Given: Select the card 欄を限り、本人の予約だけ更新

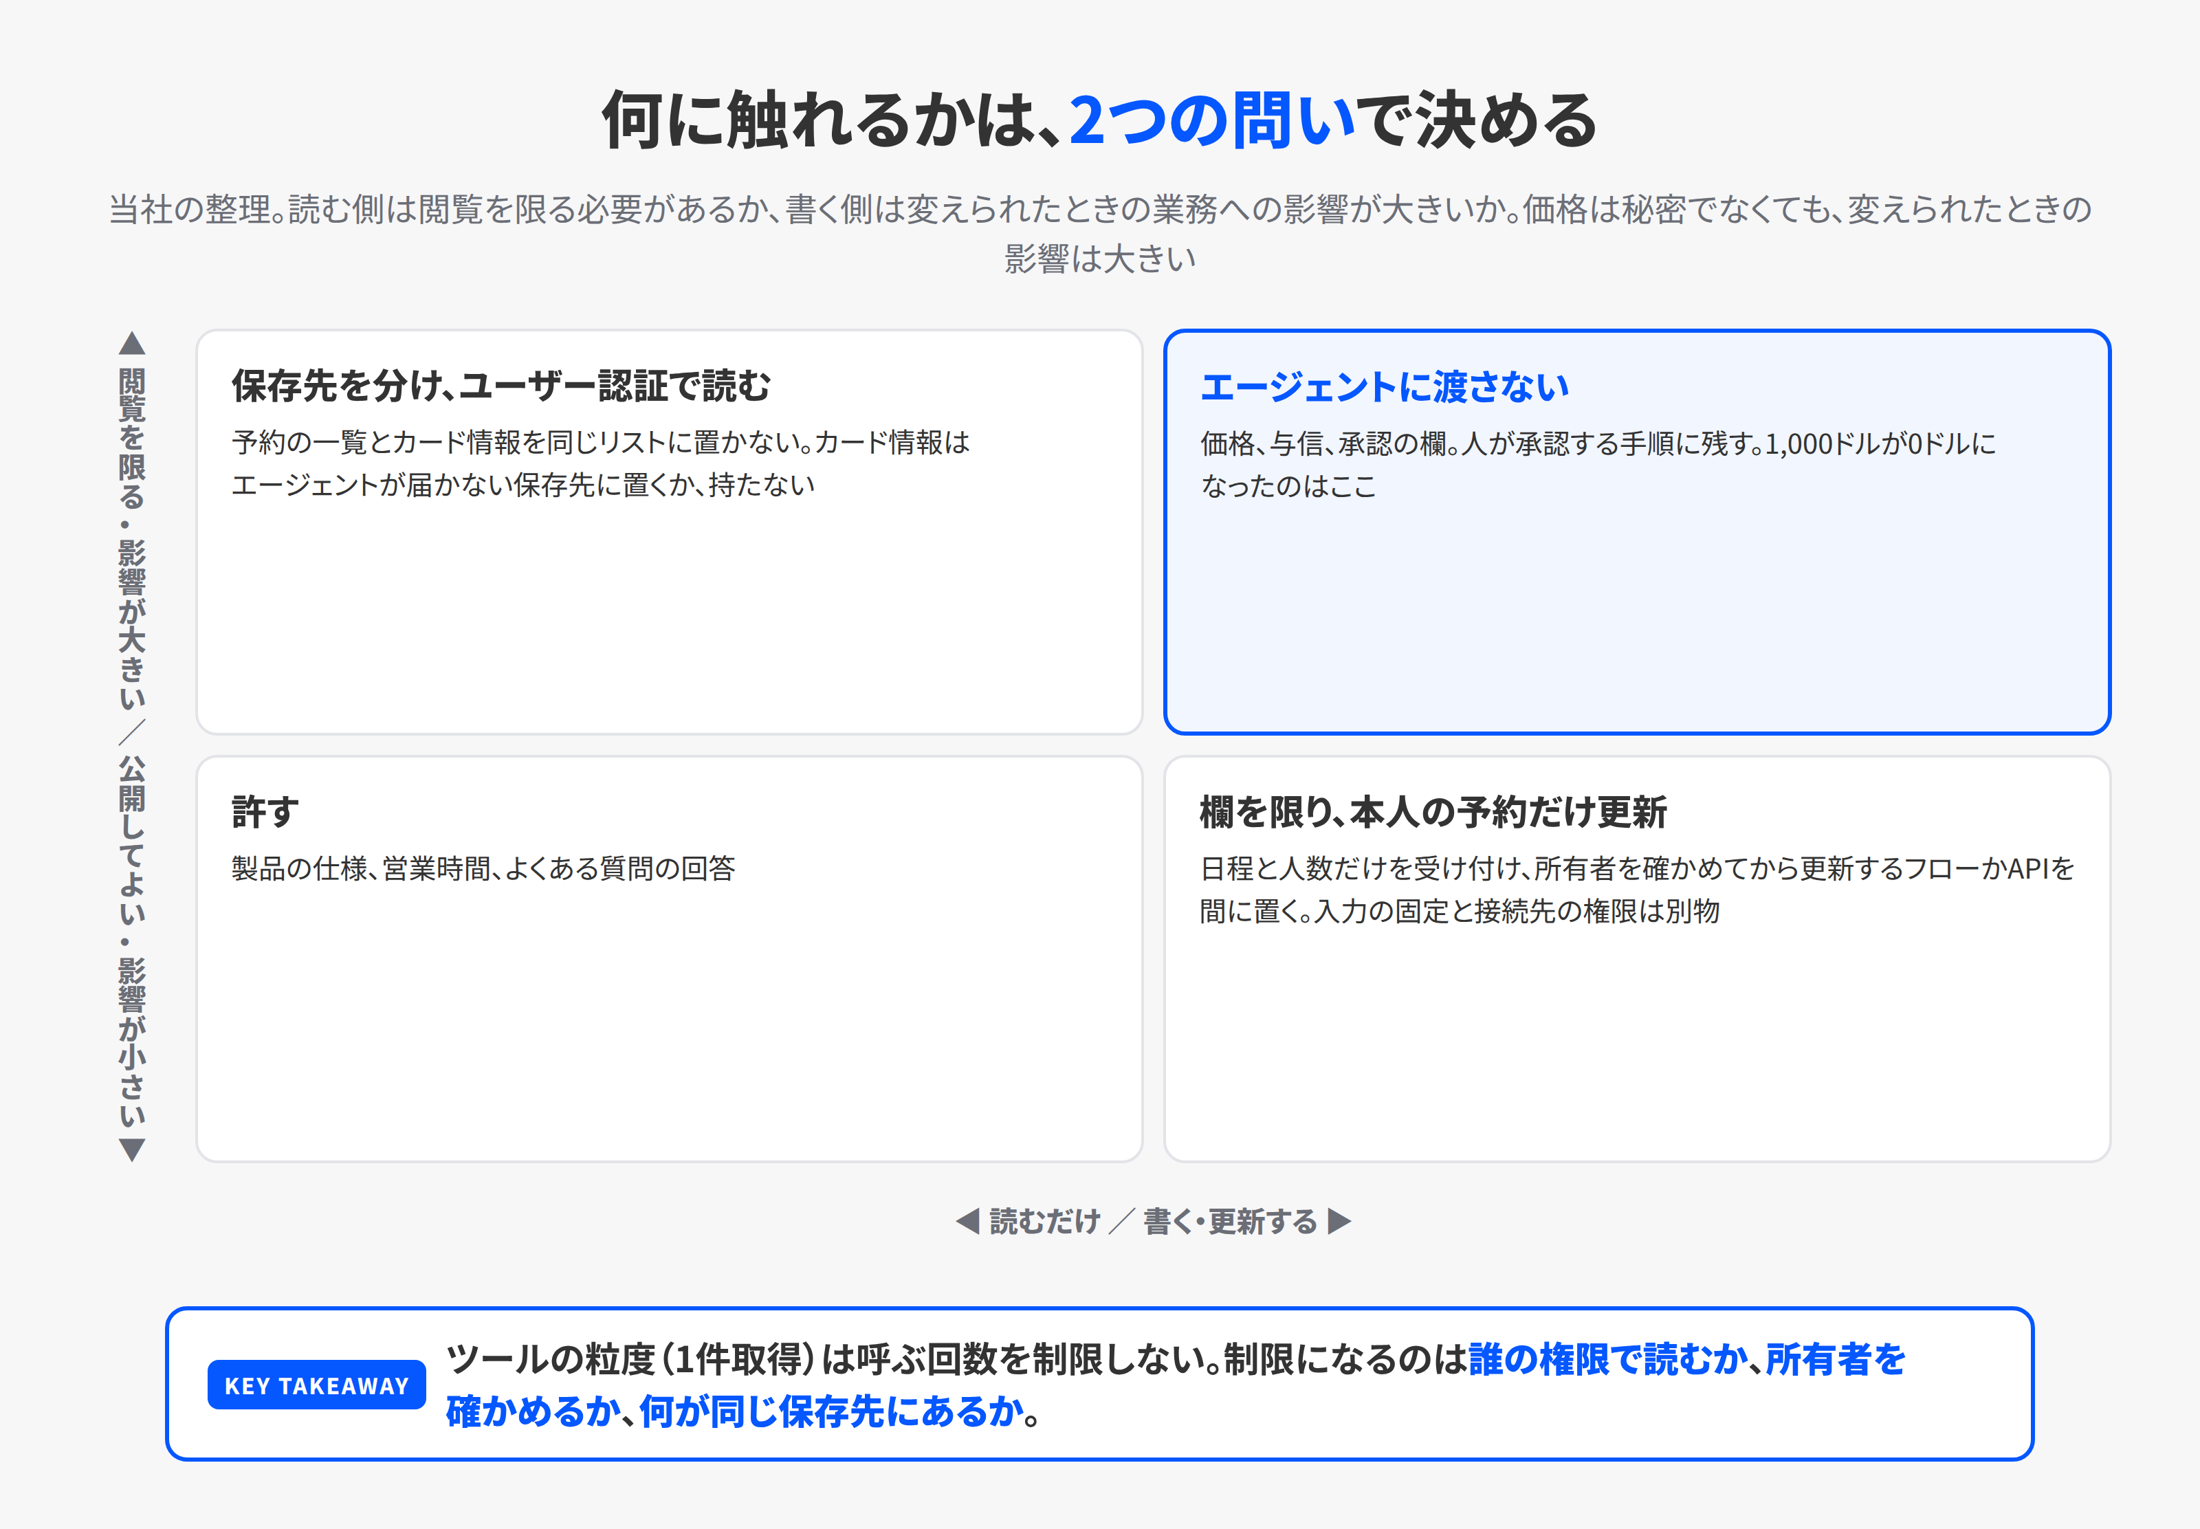Looking at the screenshot, I should click(1637, 959).
